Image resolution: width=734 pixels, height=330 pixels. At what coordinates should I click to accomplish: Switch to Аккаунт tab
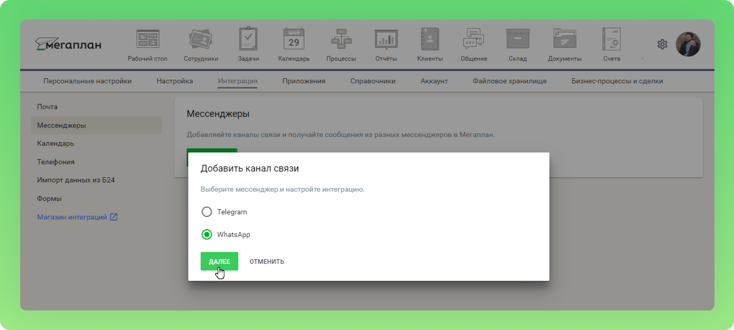pyautogui.click(x=434, y=81)
